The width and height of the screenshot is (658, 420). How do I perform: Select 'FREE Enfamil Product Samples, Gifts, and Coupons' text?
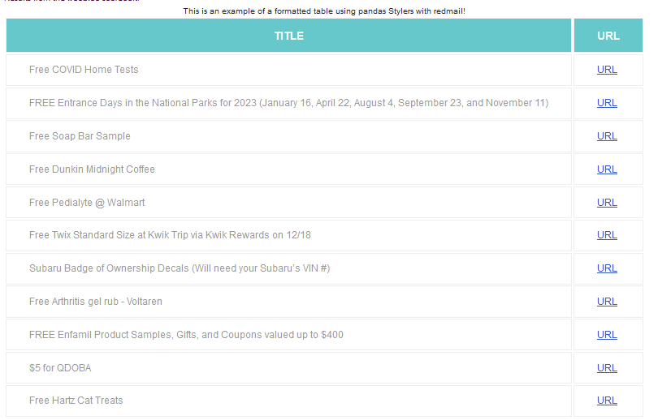186,335
